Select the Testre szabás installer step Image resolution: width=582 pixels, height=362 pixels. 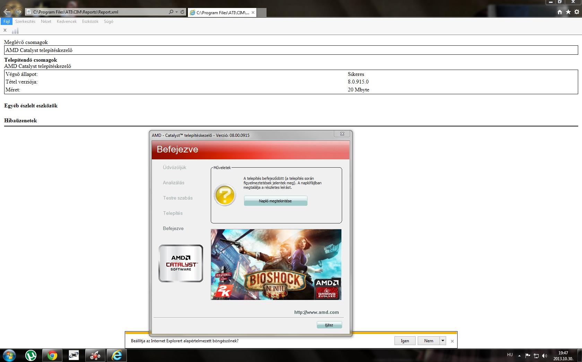[178, 198]
